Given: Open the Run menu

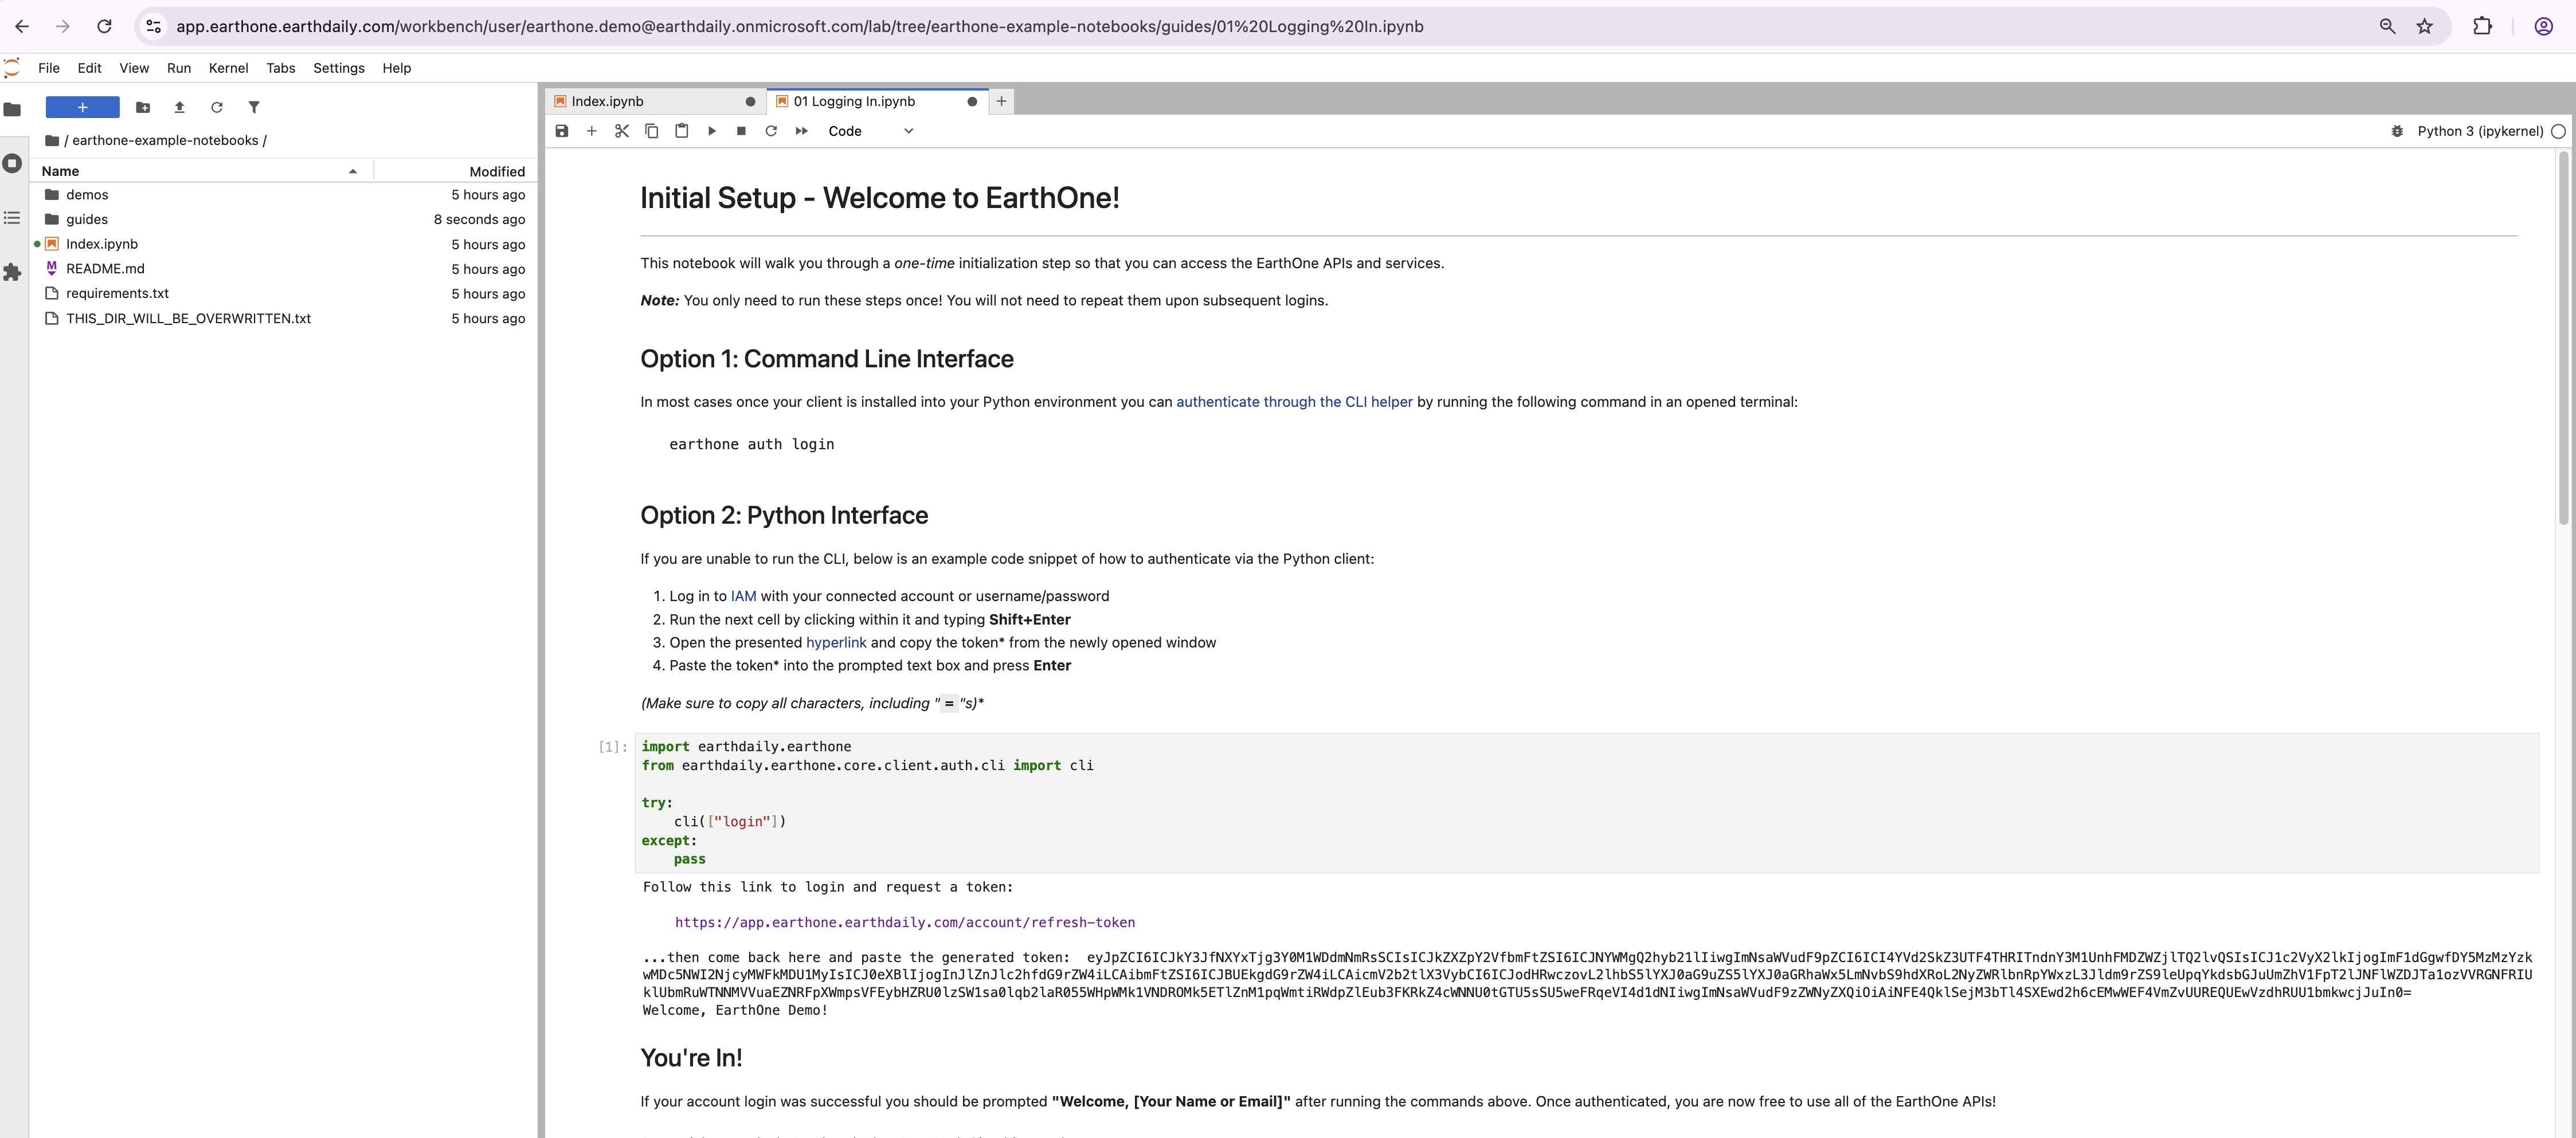Looking at the screenshot, I should pos(179,68).
